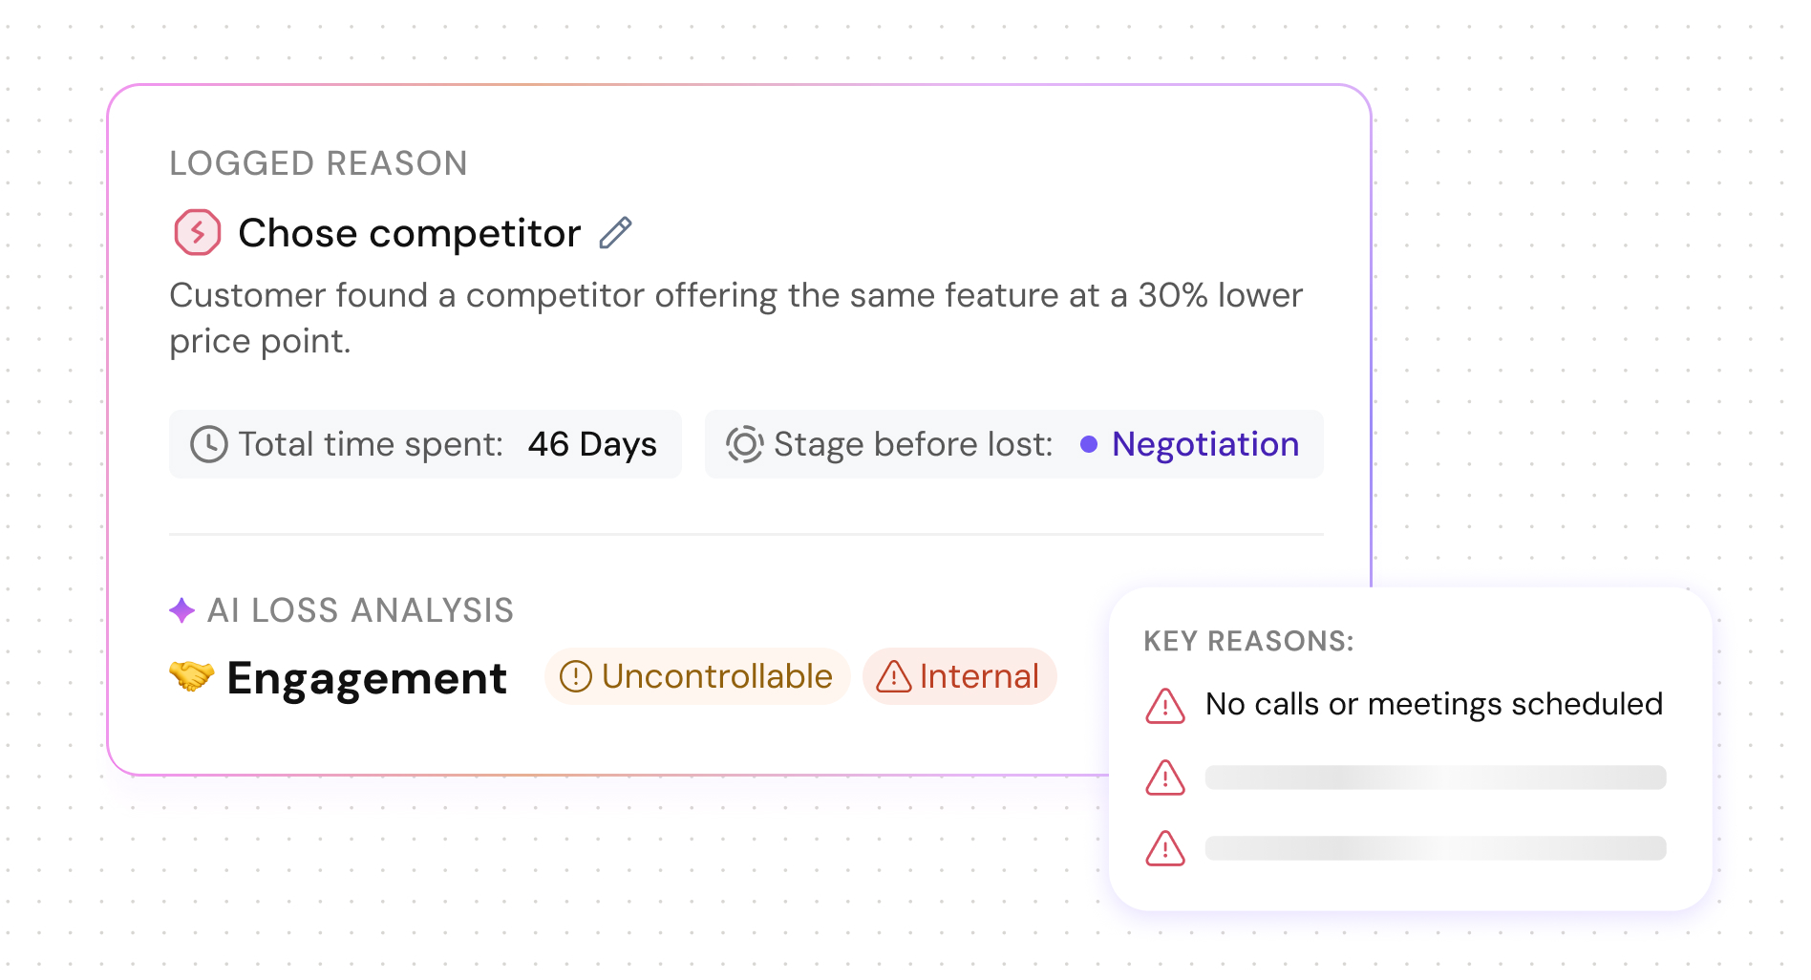Click the Engagement analysis heading
Viewport: 1811px width, 980px height.
coord(367,678)
